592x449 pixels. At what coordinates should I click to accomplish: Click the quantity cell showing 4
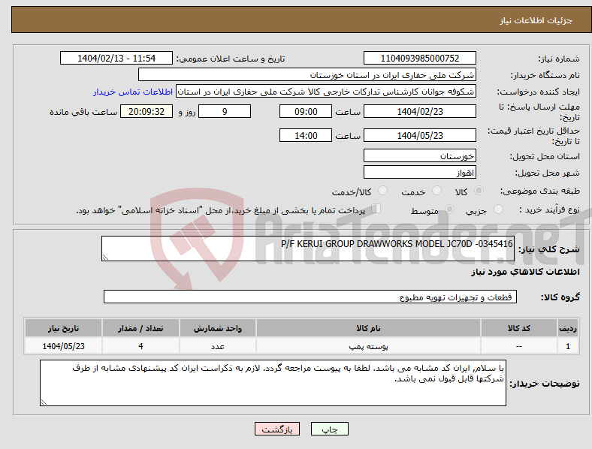[x=140, y=346]
